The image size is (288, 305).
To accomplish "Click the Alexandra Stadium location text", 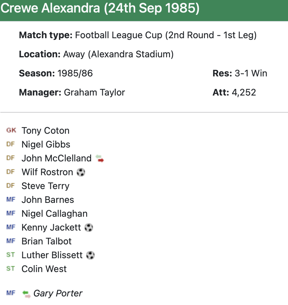I will (131, 54).
